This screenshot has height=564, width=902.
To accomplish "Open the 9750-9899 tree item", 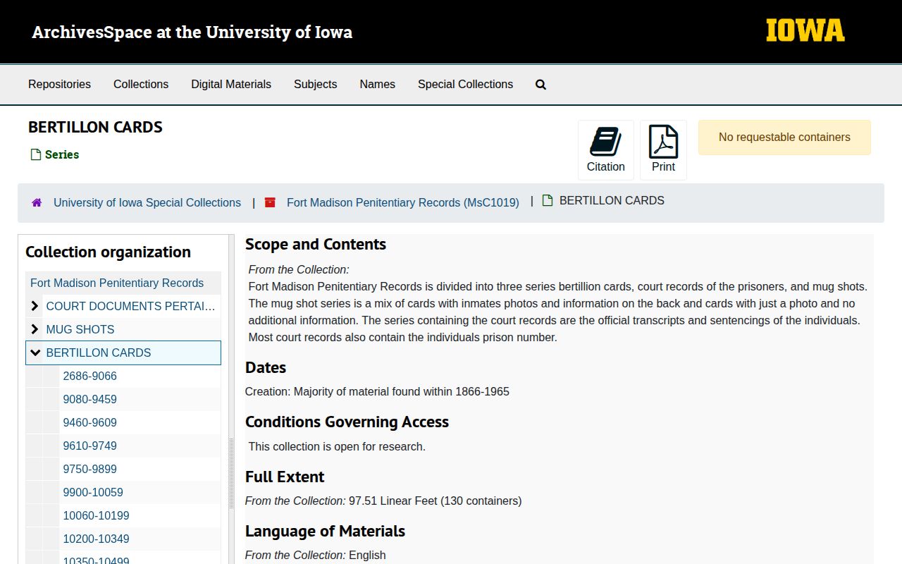I will click(89, 469).
